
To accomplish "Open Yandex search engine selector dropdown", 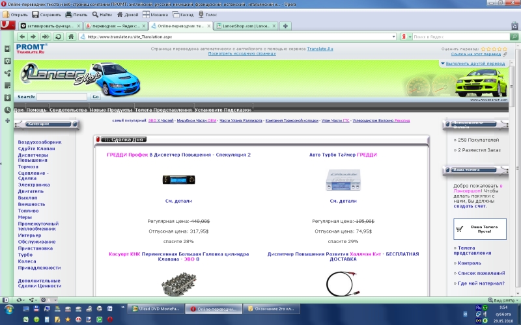I will [406, 36].
